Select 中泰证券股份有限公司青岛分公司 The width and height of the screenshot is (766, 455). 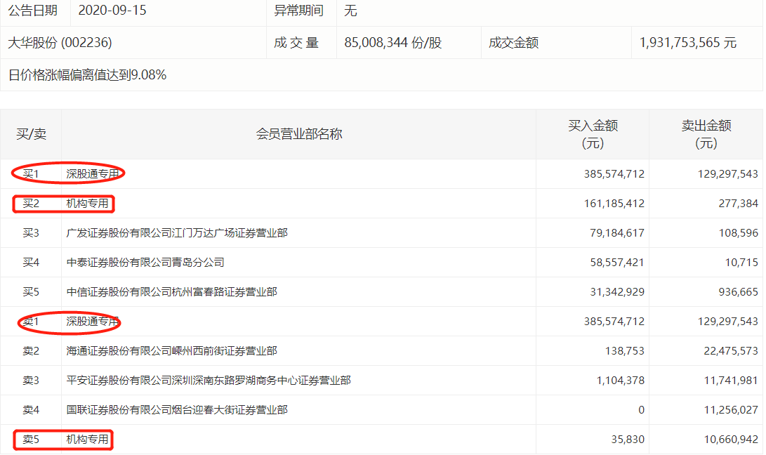pos(145,263)
